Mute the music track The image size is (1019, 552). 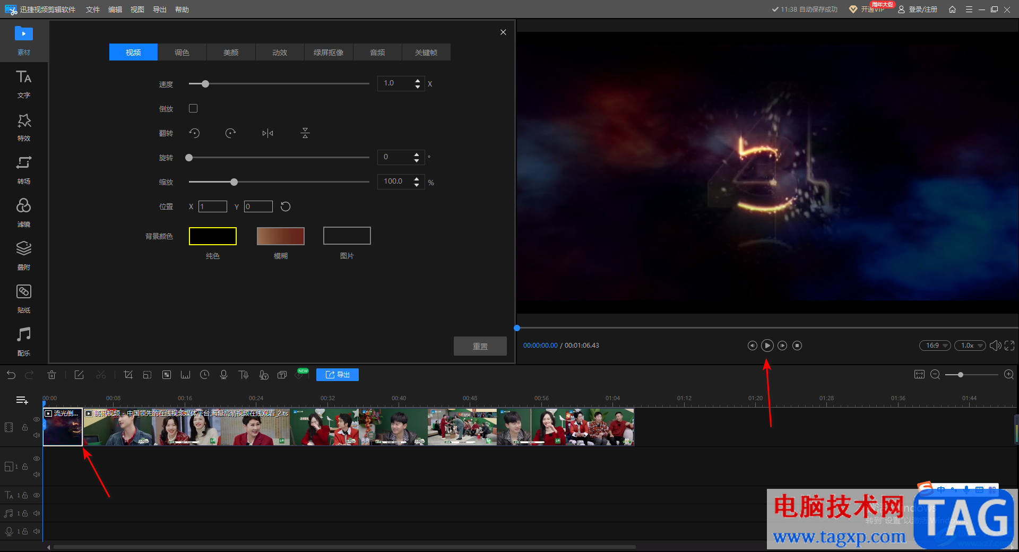pos(37,513)
